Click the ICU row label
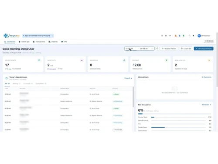The height and width of the screenshot is (164, 218). point(140,124)
